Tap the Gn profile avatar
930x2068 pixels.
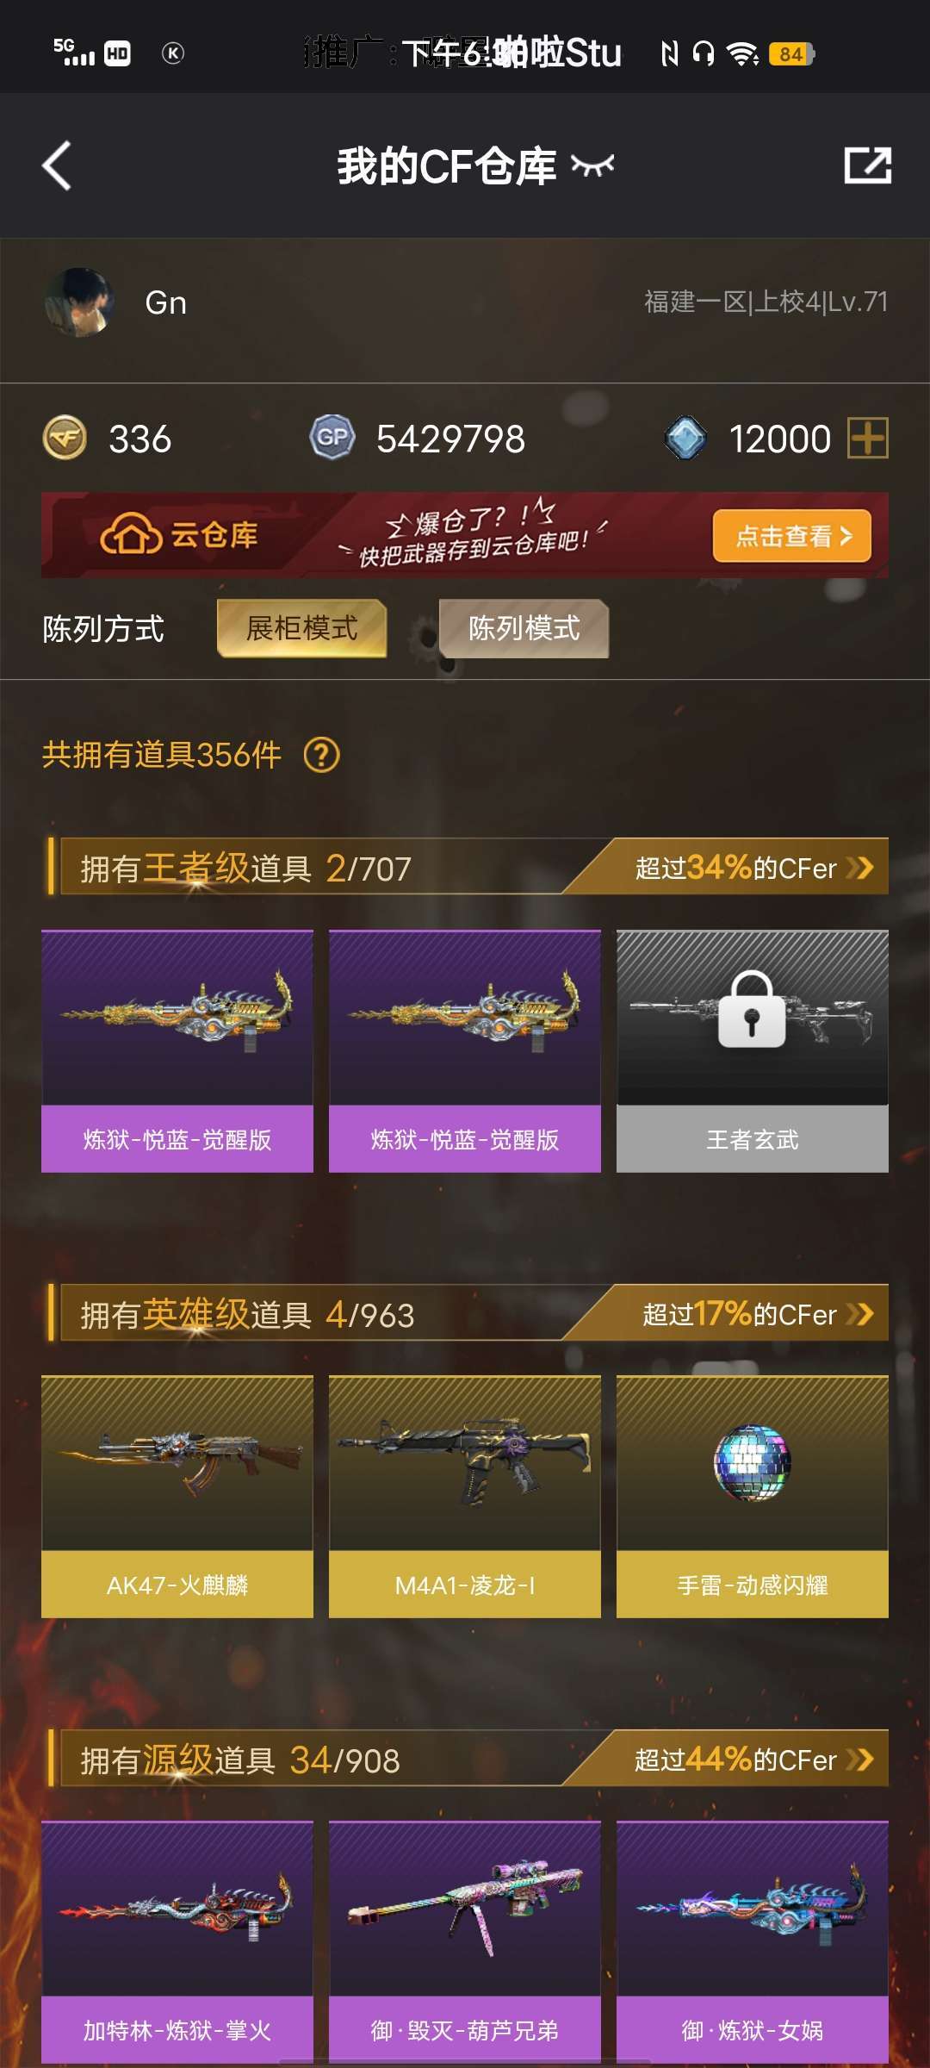[79, 302]
